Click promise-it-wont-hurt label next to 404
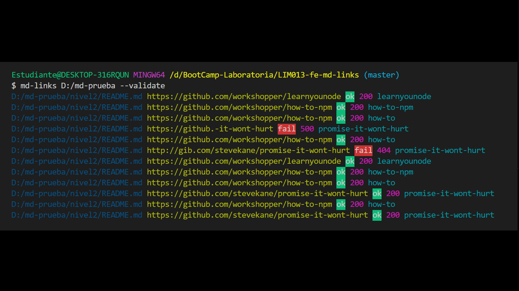This screenshot has height=291, width=519. pyautogui.click(x=440, y=150)
